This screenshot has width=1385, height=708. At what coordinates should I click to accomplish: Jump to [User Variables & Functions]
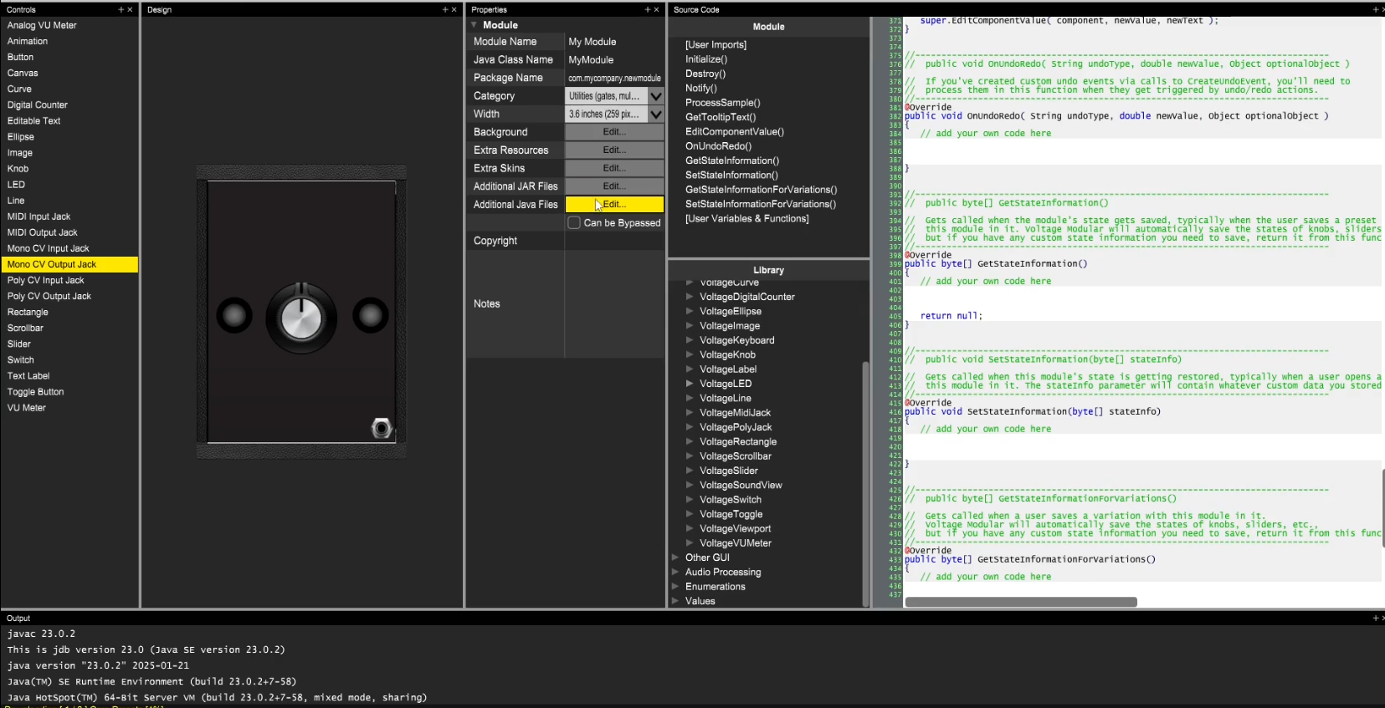(747, 219)
